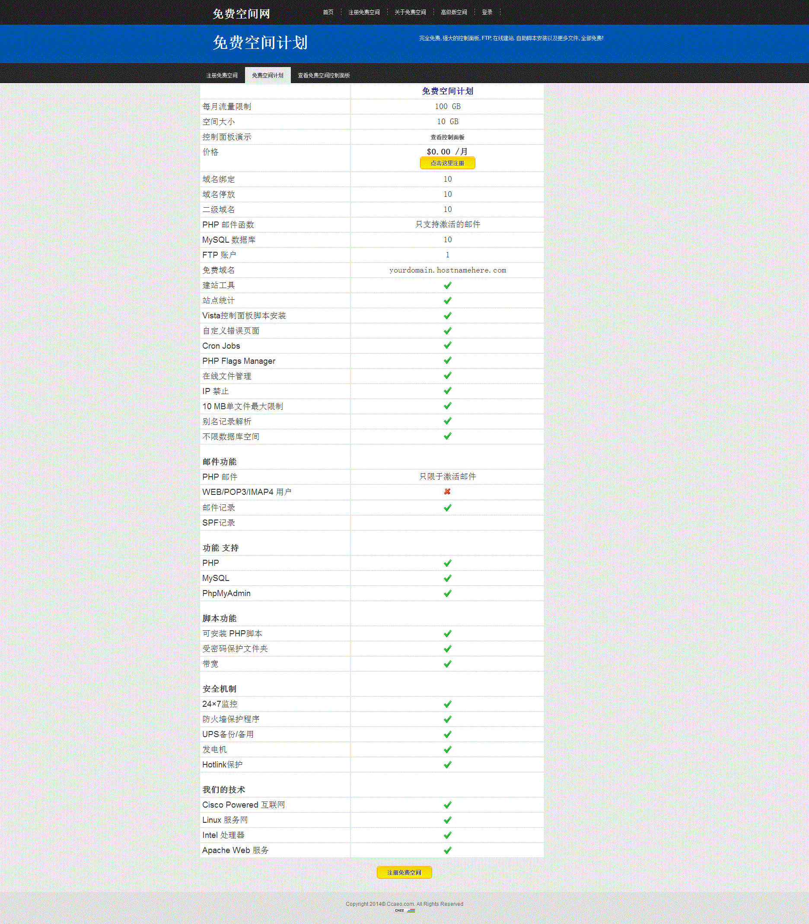
Task: Click the check mark for 邮件记录
Action: coord(447,508)
